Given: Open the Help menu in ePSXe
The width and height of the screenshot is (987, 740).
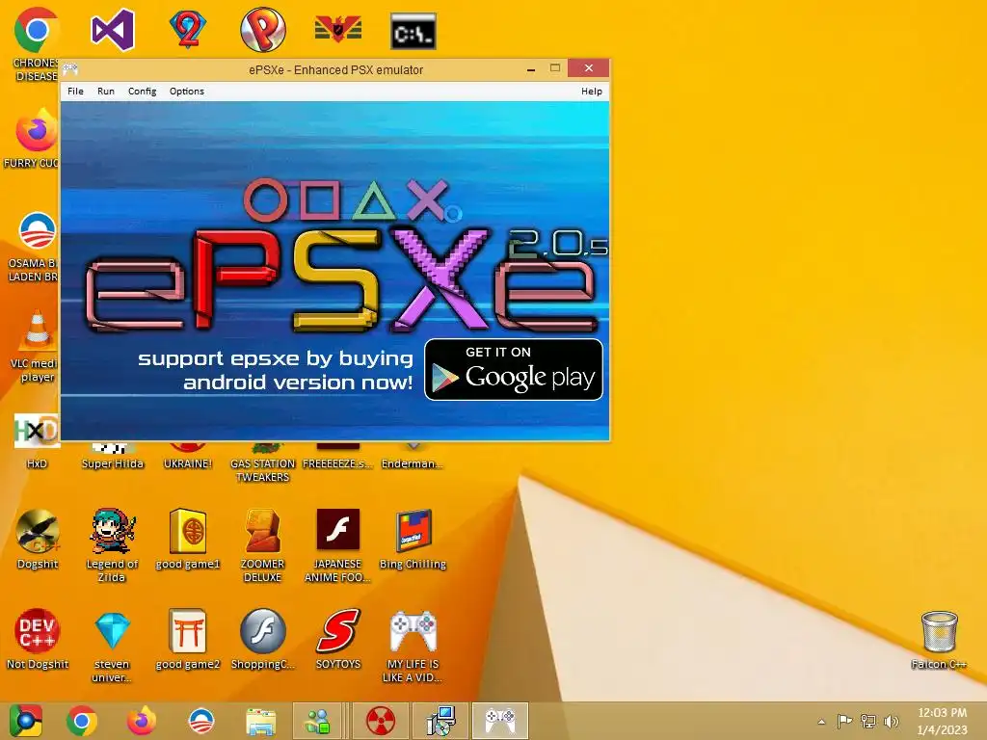Looking at the screenshot, I should tap(591, 92).
